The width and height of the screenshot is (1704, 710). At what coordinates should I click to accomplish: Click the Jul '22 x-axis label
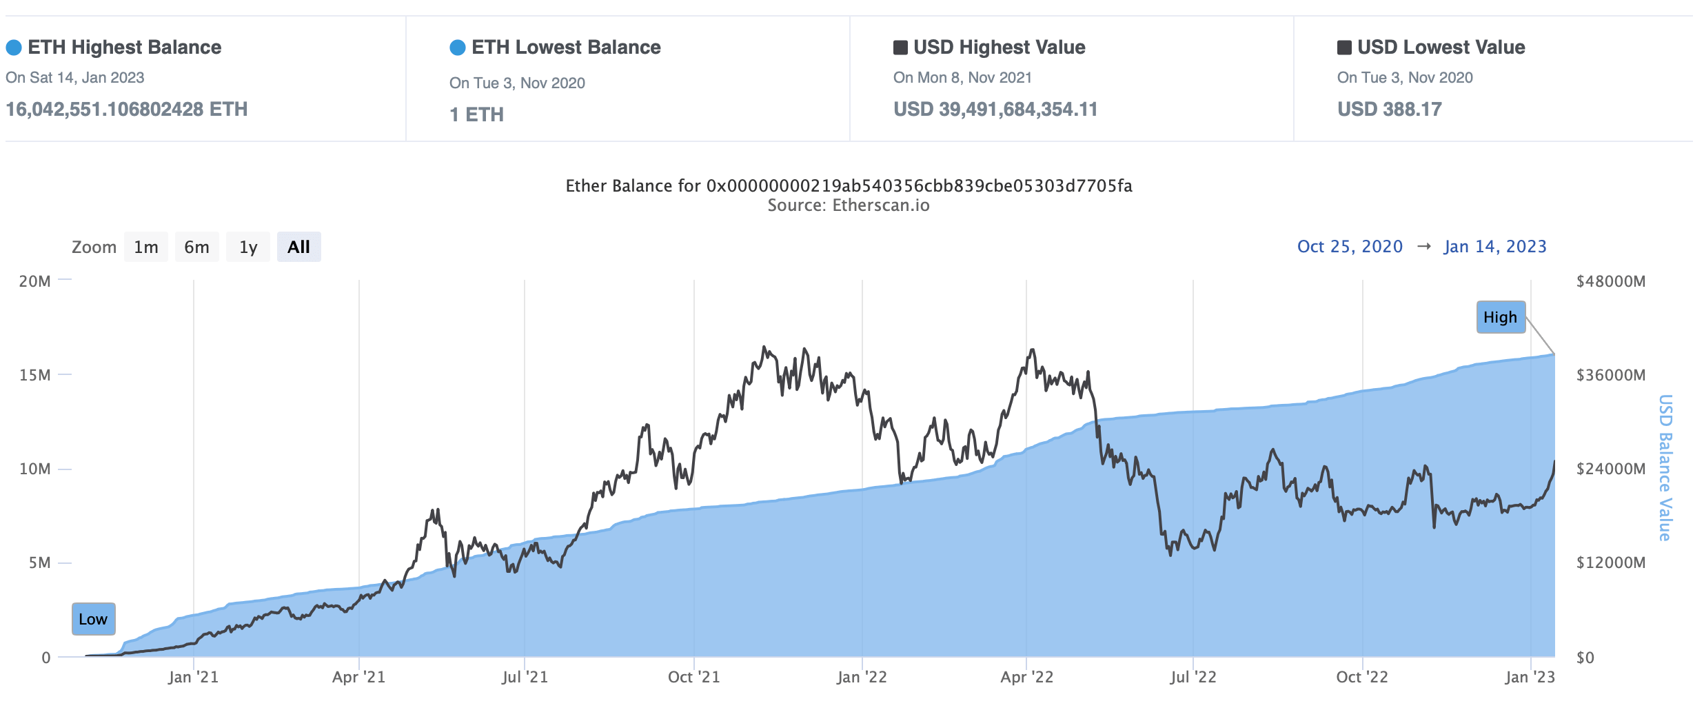point(1193,677)
